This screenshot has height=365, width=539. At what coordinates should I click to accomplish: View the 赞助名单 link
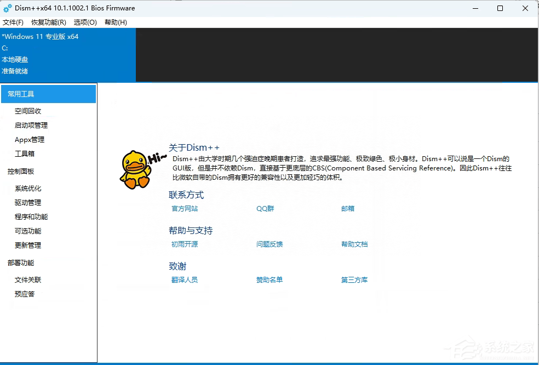point(269,280)
